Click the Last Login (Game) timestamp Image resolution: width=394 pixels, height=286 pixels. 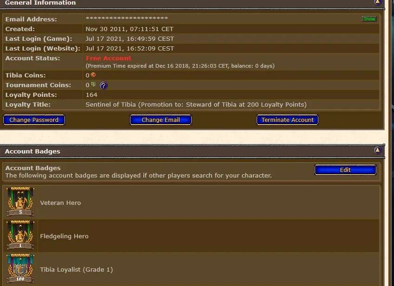129,39
